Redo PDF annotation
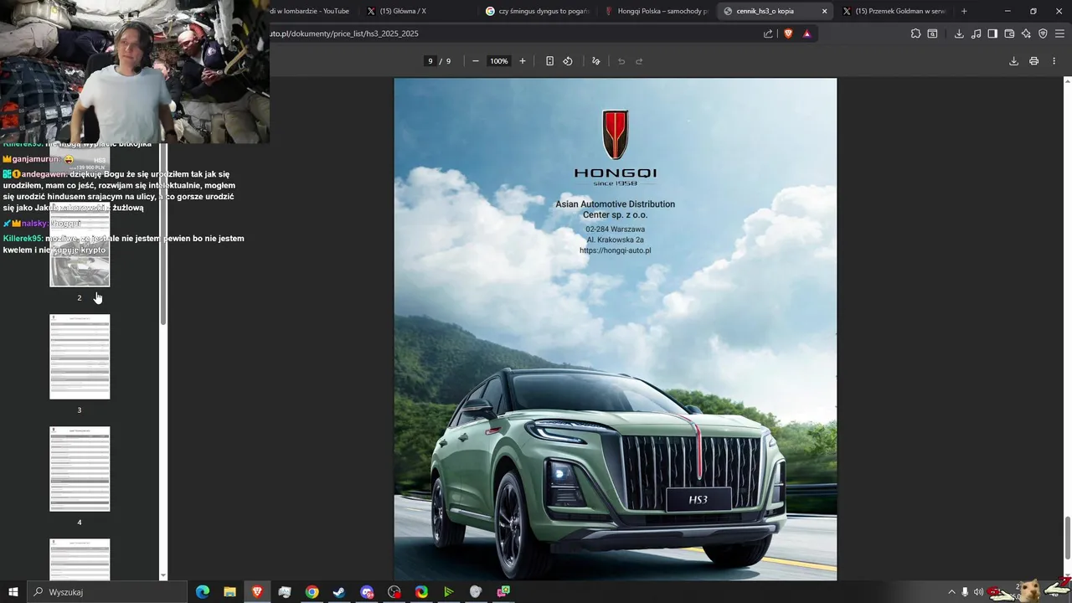Image resolution: width=1072 pixels, height=603 pixels. point(639,61)
